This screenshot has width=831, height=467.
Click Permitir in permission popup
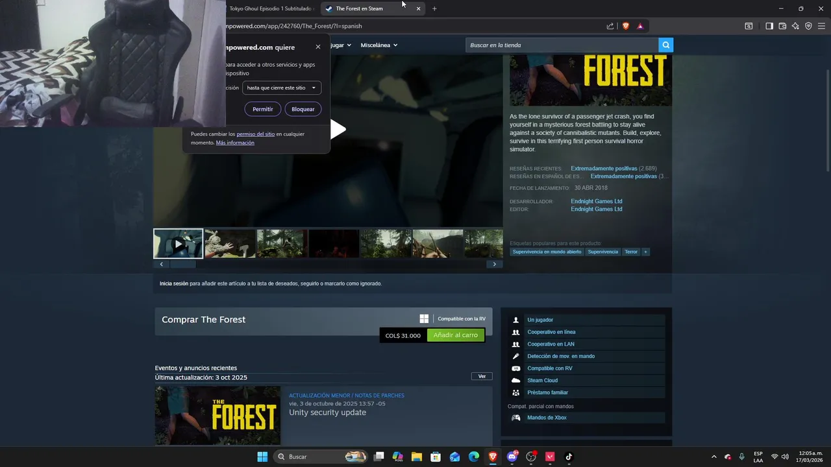click(x=263, y=109)
